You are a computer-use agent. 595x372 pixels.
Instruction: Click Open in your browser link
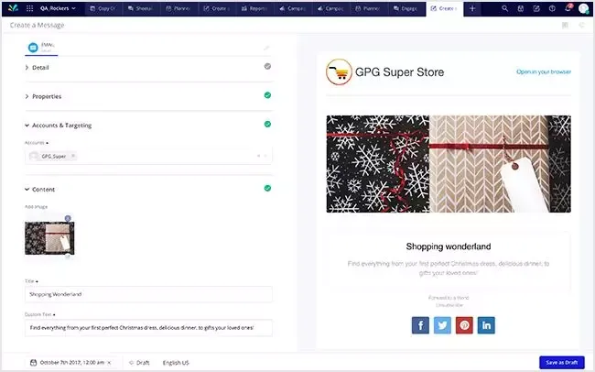click(x=544, y=71)
